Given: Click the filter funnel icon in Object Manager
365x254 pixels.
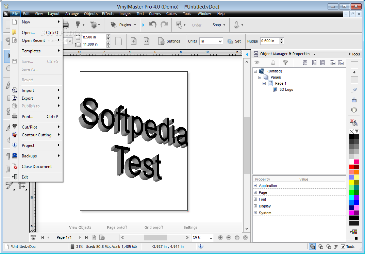Looking at the screenshot, I should (x=285, y=62).
